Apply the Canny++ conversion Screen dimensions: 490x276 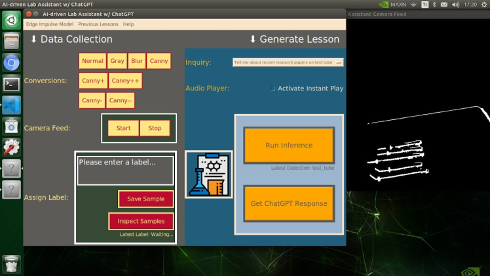(x=124, y=81)
